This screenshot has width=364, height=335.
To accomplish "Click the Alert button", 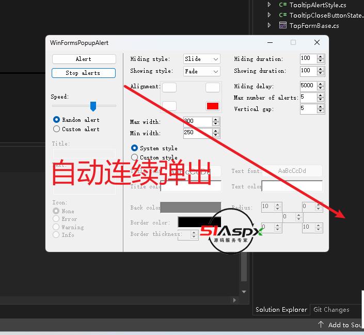I will pyautogui.click(x=84, y=59).
